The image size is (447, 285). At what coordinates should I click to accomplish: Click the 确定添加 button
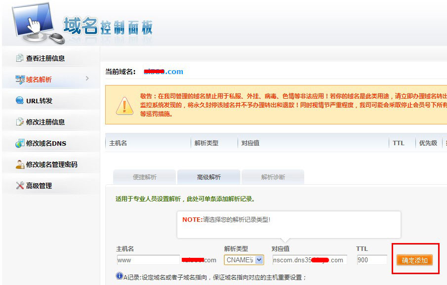415,260
